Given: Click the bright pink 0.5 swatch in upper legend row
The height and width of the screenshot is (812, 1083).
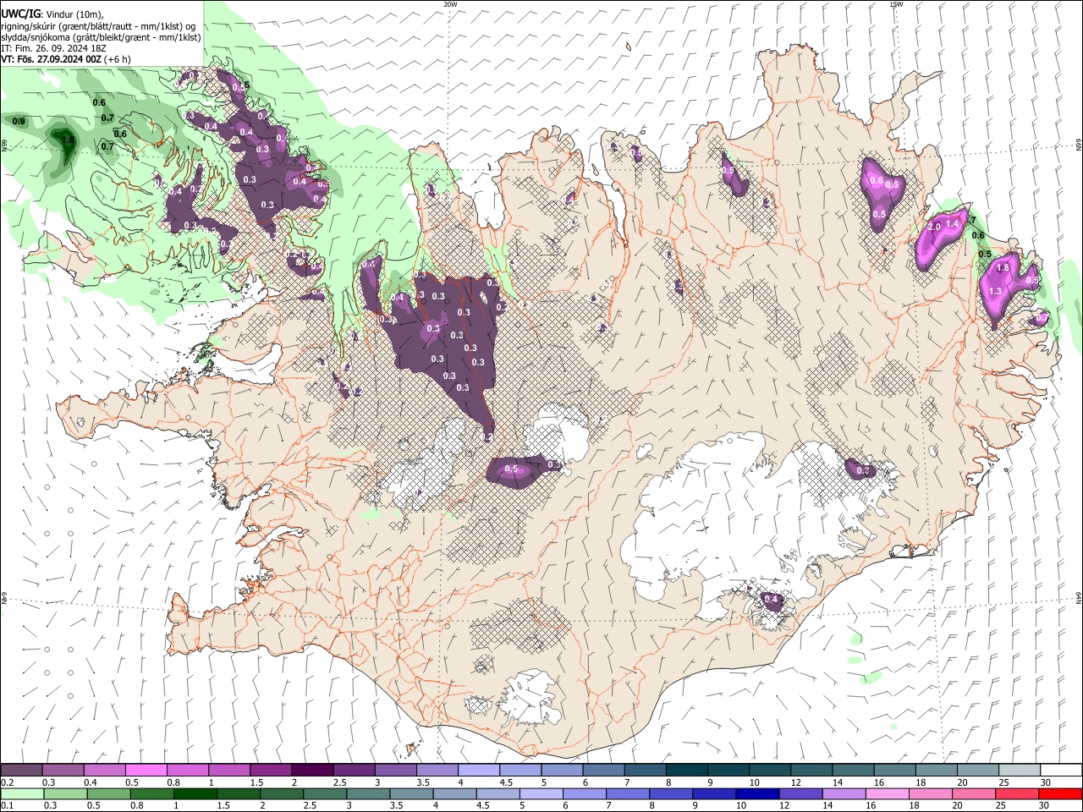Looking at the screenshot, I should [146, 770].
